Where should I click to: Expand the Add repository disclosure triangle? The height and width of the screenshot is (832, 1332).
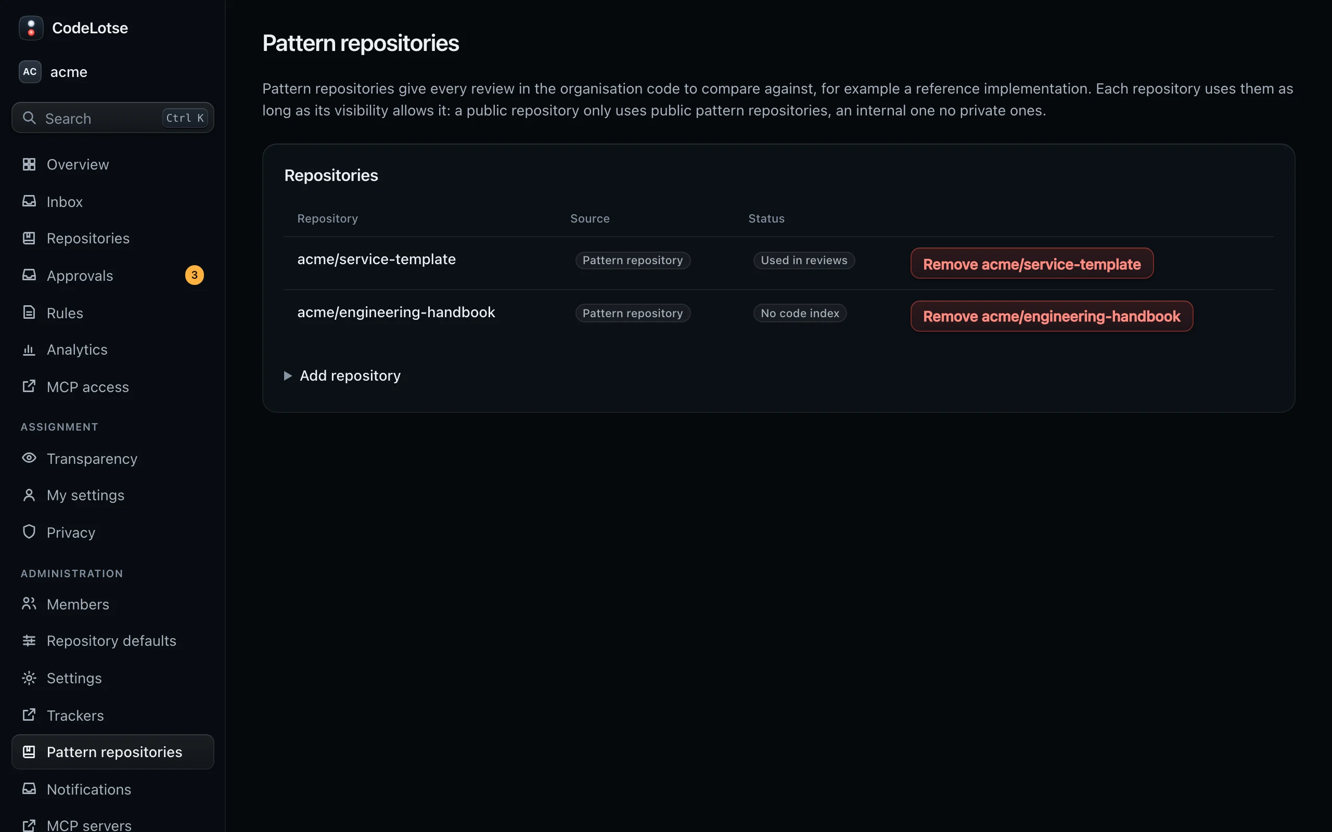point(288,376)
